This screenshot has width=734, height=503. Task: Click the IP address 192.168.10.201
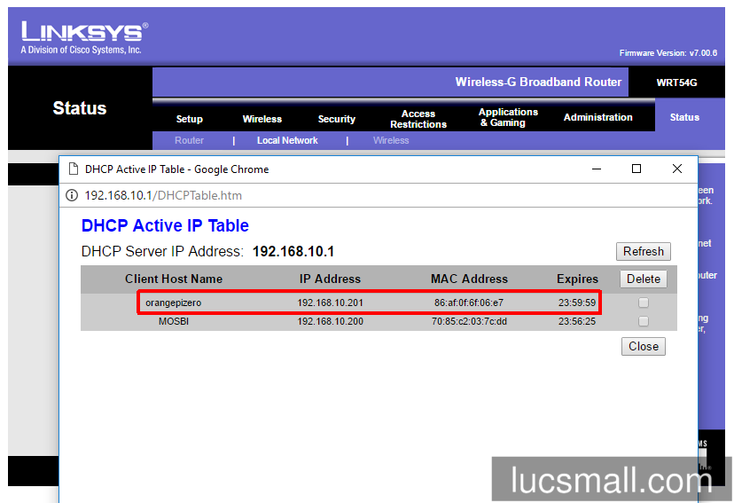330,303
